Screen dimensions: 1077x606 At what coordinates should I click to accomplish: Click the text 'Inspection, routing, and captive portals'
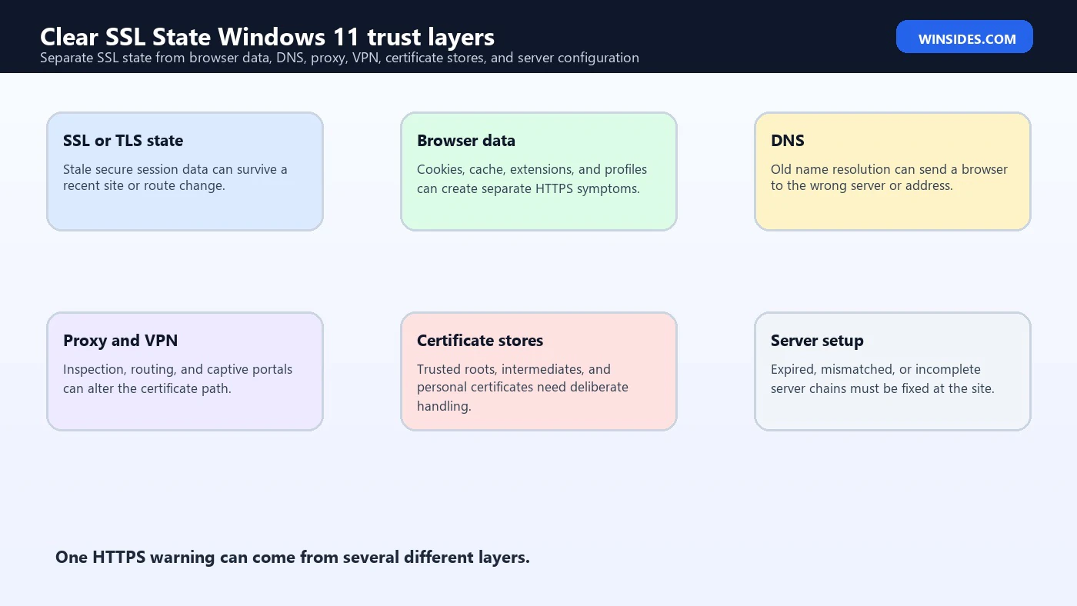178,369
